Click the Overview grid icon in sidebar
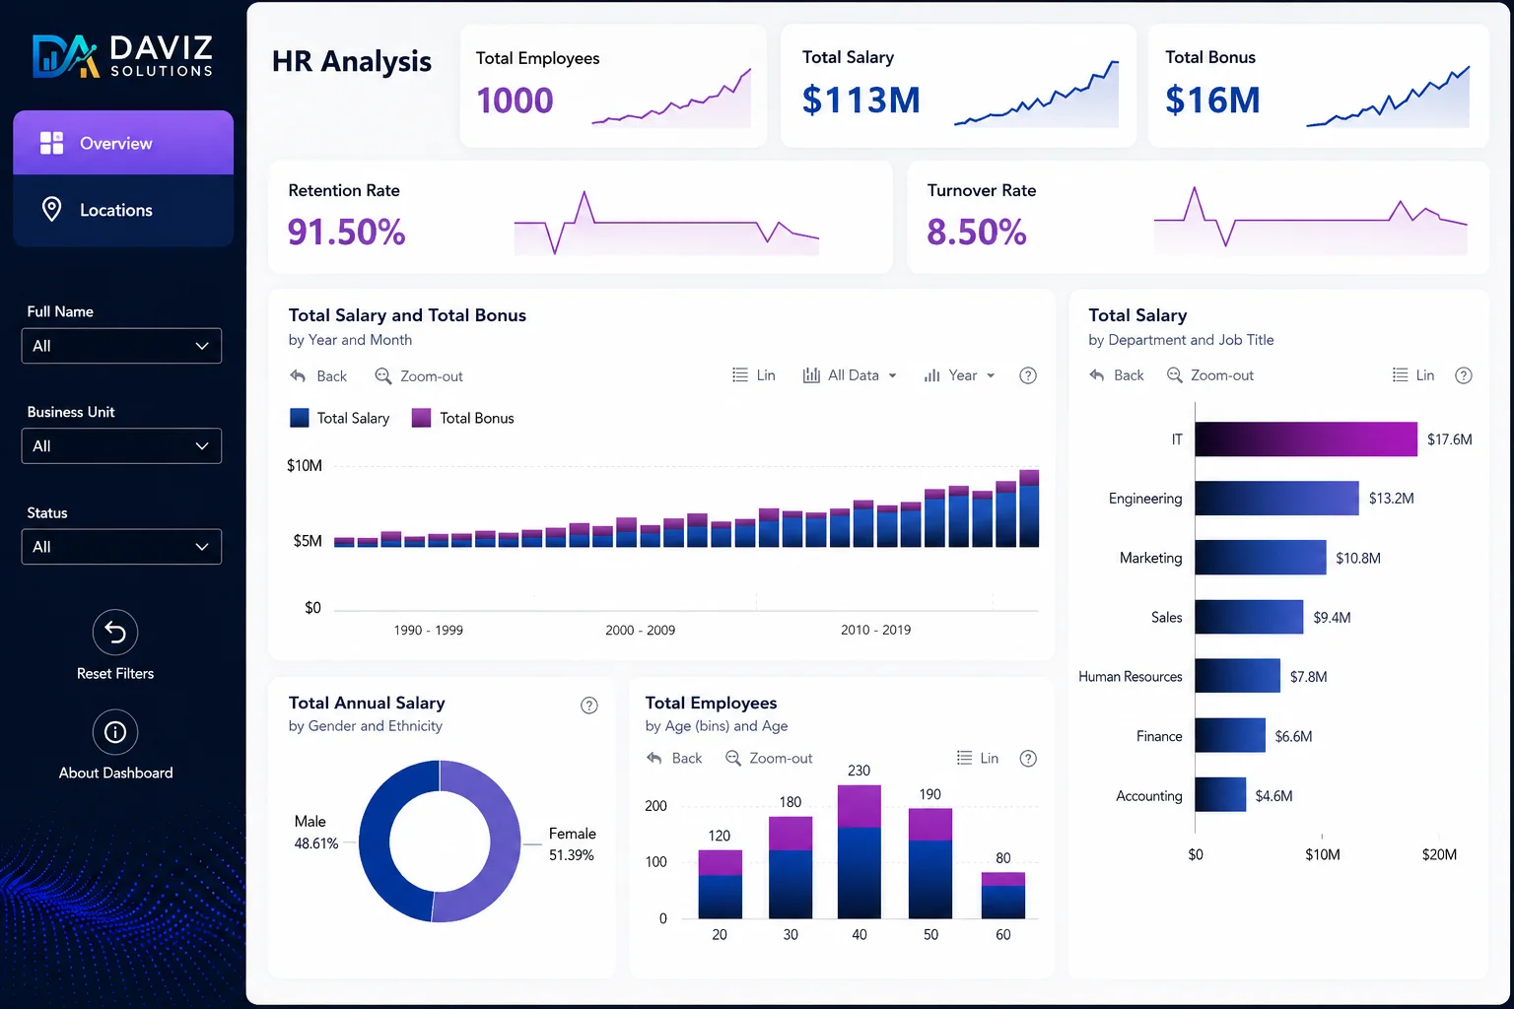This screenshot has width=1514, height=1009. [51, 143]
